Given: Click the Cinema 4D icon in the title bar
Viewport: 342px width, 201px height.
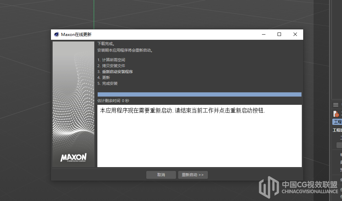Looking at the screenshot, I should (x=56, y=34).
